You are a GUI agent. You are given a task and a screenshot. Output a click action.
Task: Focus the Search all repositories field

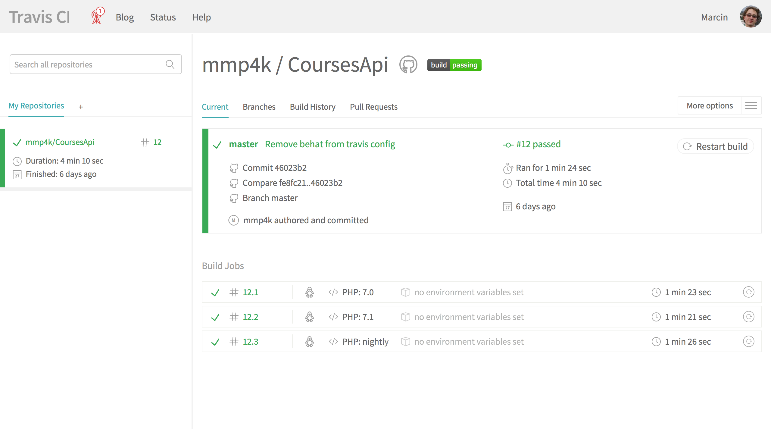pyautogui.click(x=87, y=64)
